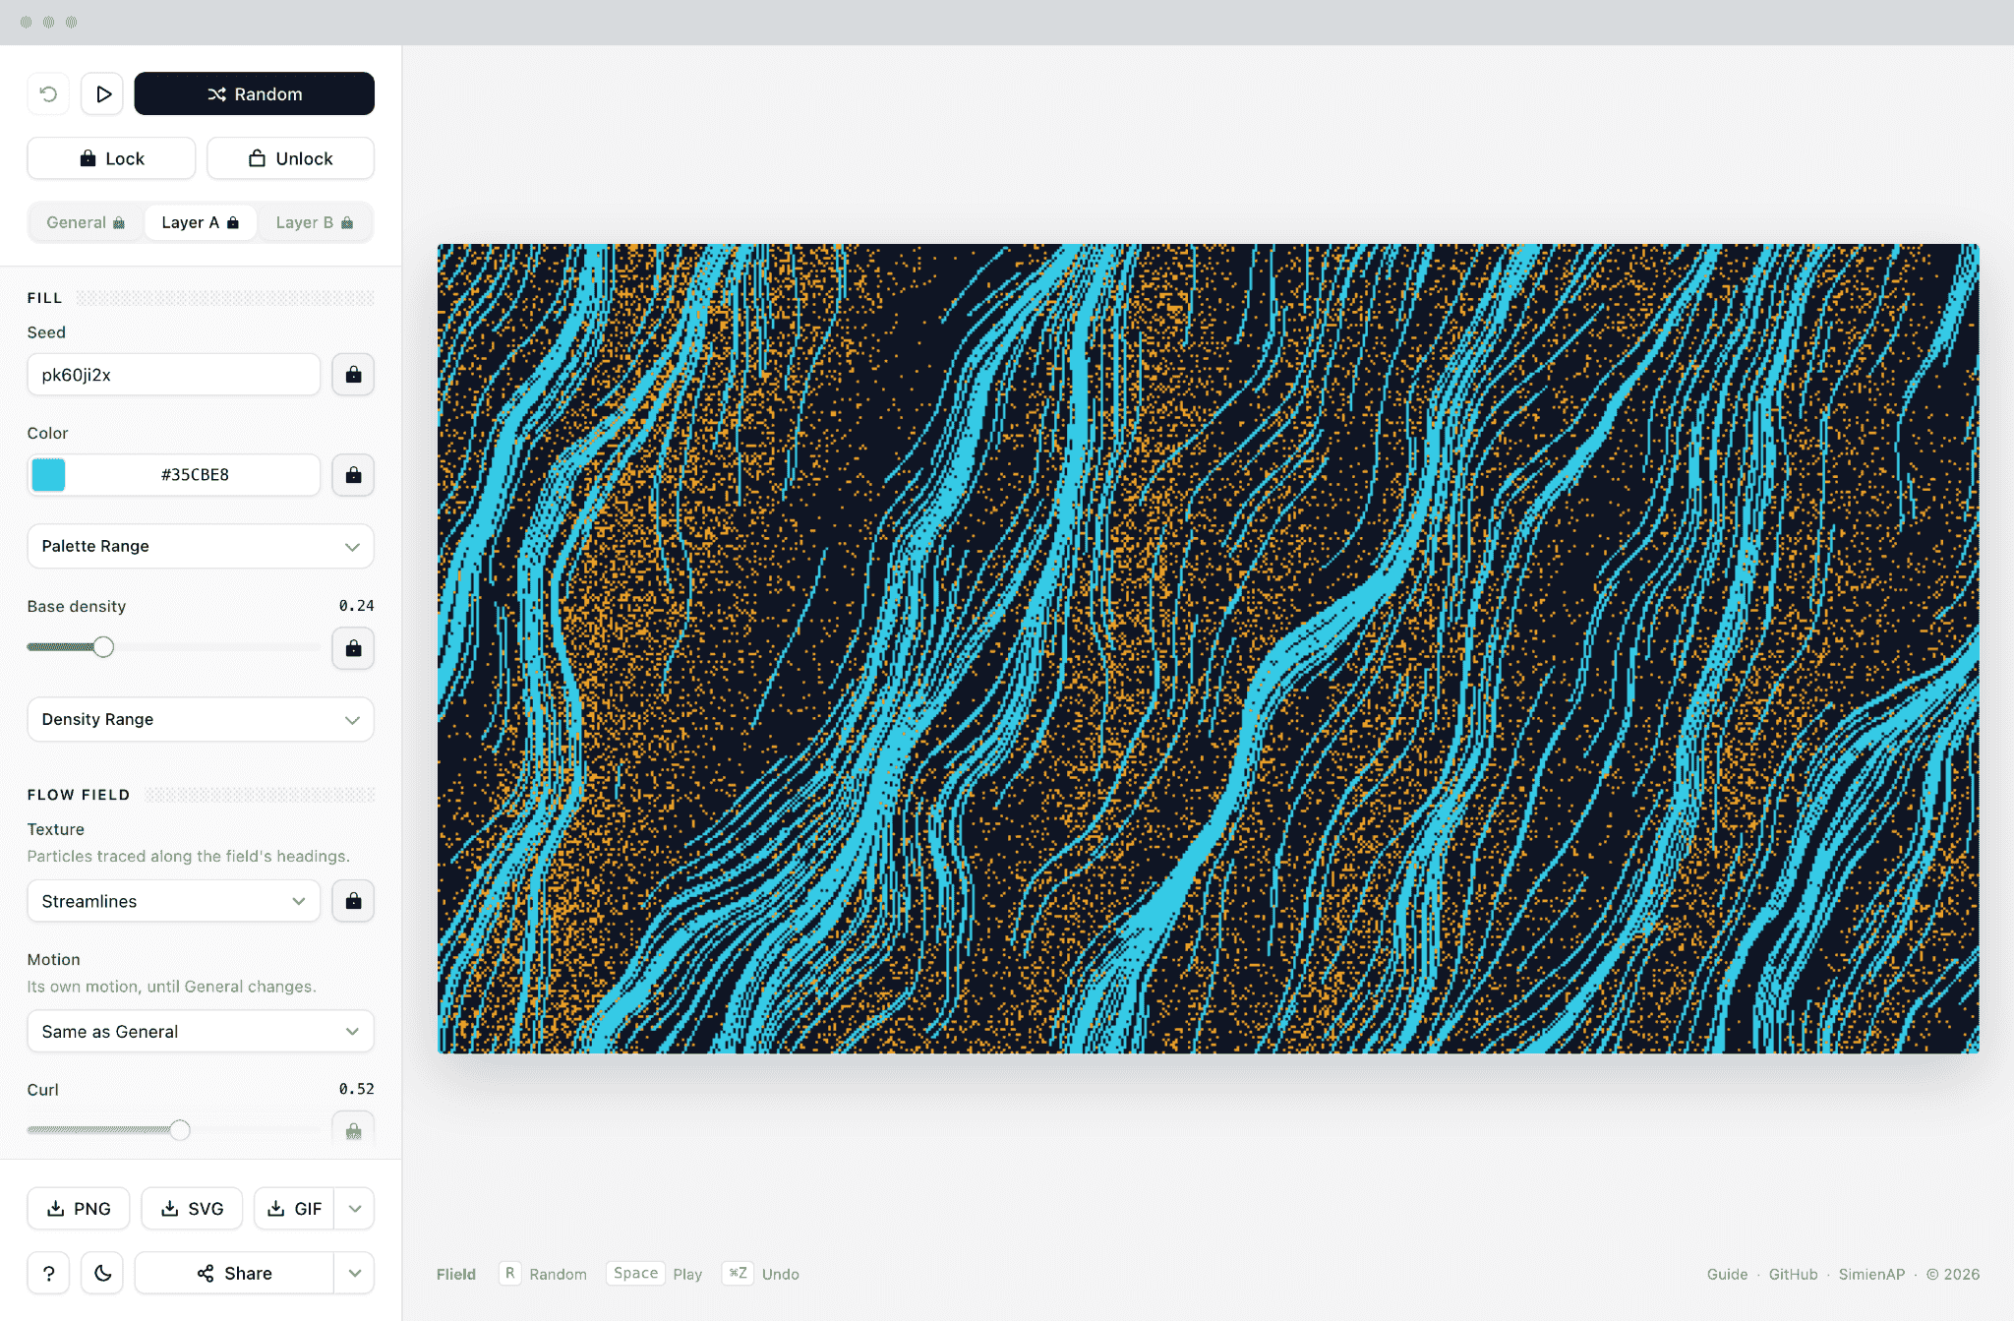The image size is (2014, 1321).
Task: Click the Random button
Action: [255, 94]
